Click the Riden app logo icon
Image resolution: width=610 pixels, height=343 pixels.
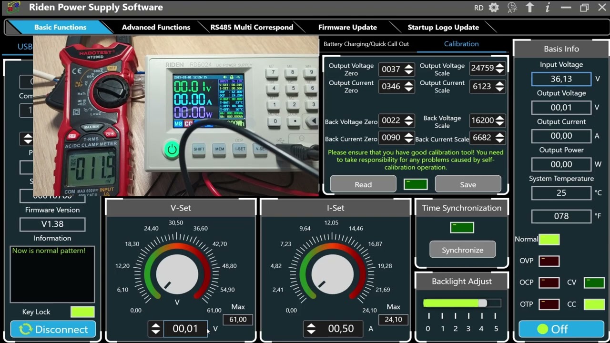(13, 8)
